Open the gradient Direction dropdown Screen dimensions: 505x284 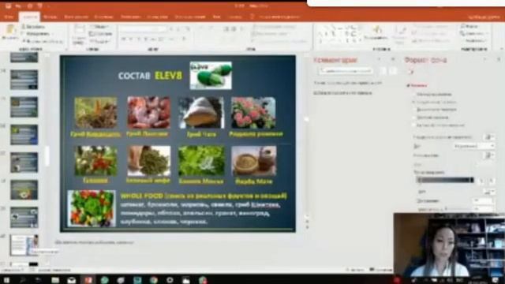pyautogui.click(x=489, y=155)
